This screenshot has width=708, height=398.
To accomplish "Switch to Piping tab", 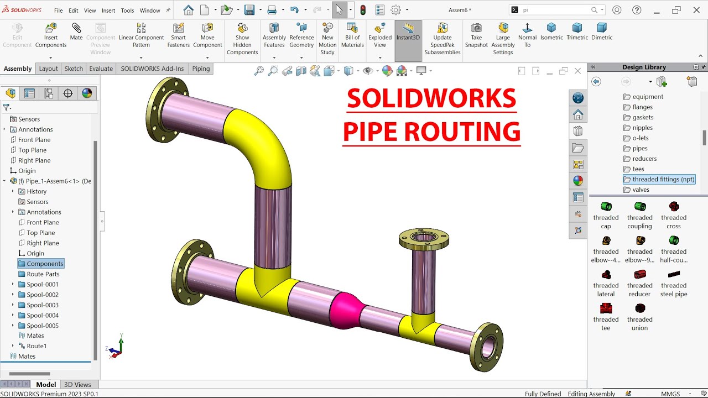I will (201, 69).
